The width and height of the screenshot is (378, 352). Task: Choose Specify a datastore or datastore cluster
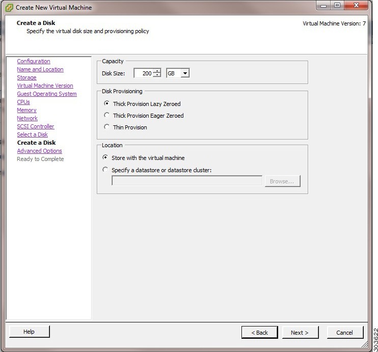click(105, 170)
